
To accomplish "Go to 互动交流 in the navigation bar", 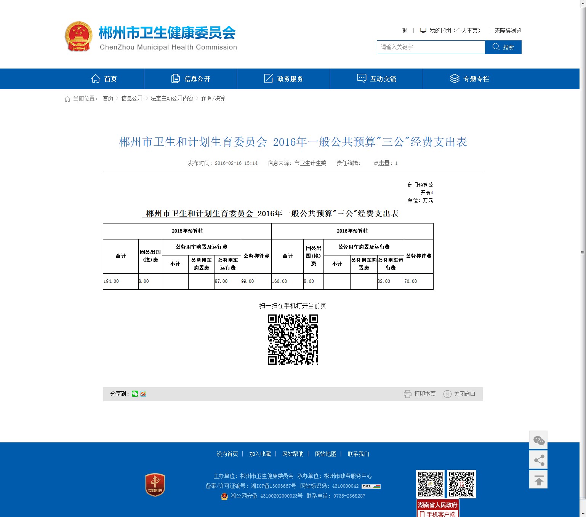I will point(377,79).
